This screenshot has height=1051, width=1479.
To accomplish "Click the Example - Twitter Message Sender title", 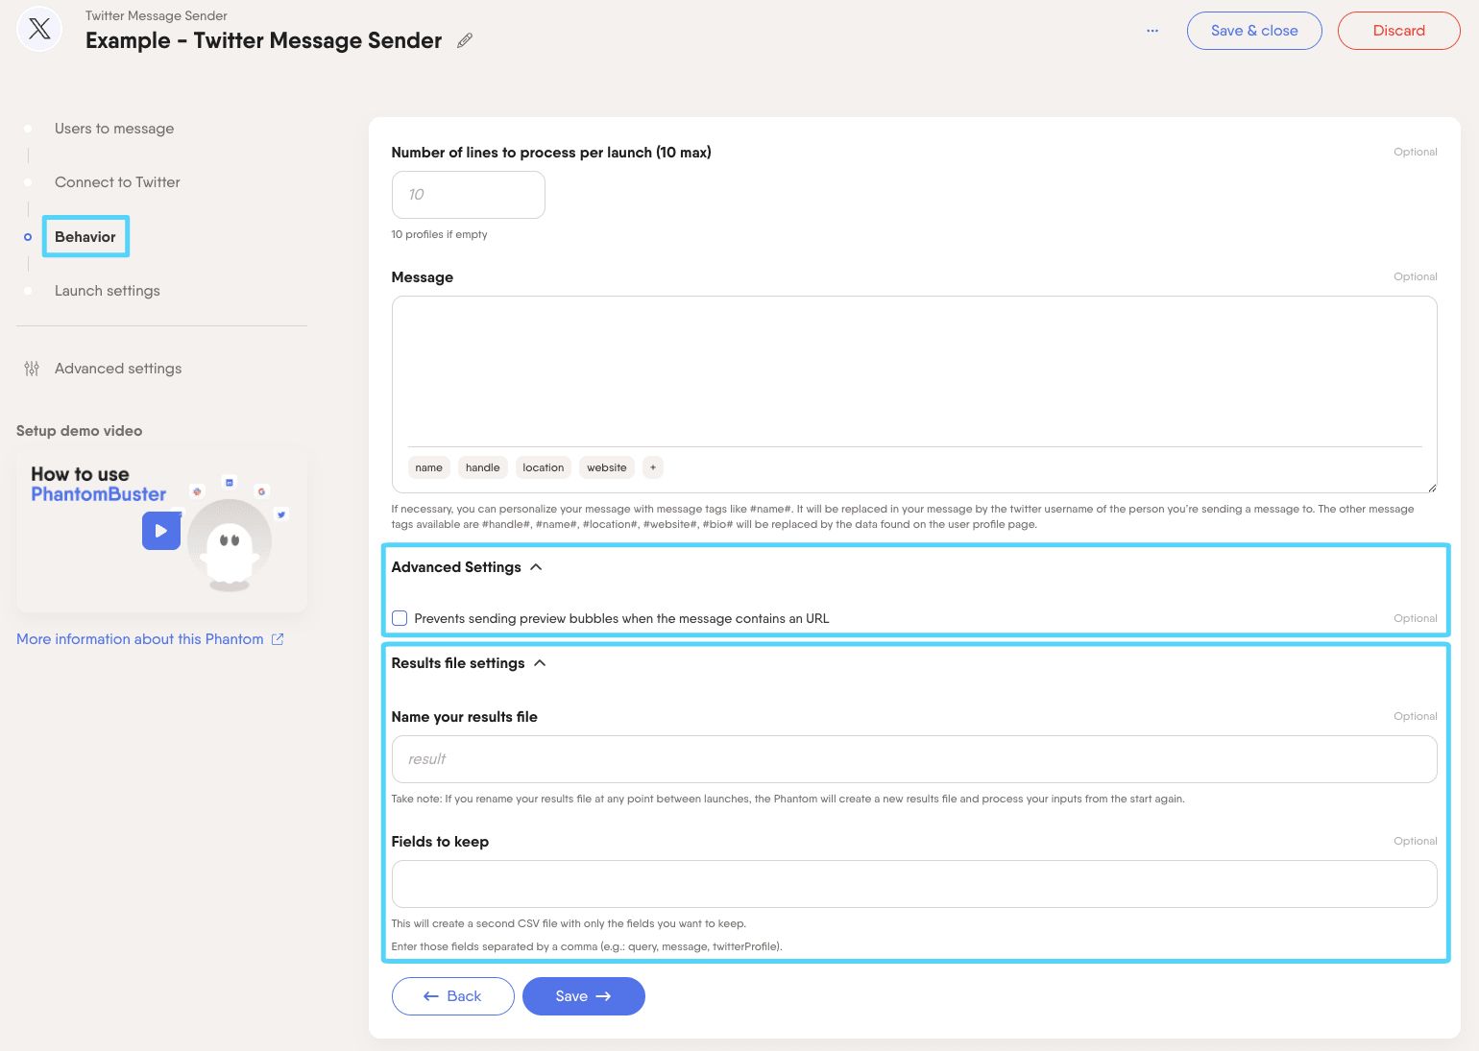I will click(x=264, y=40).
